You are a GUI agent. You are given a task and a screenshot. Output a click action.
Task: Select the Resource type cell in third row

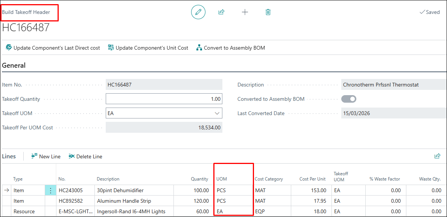(x=24, y=211)
